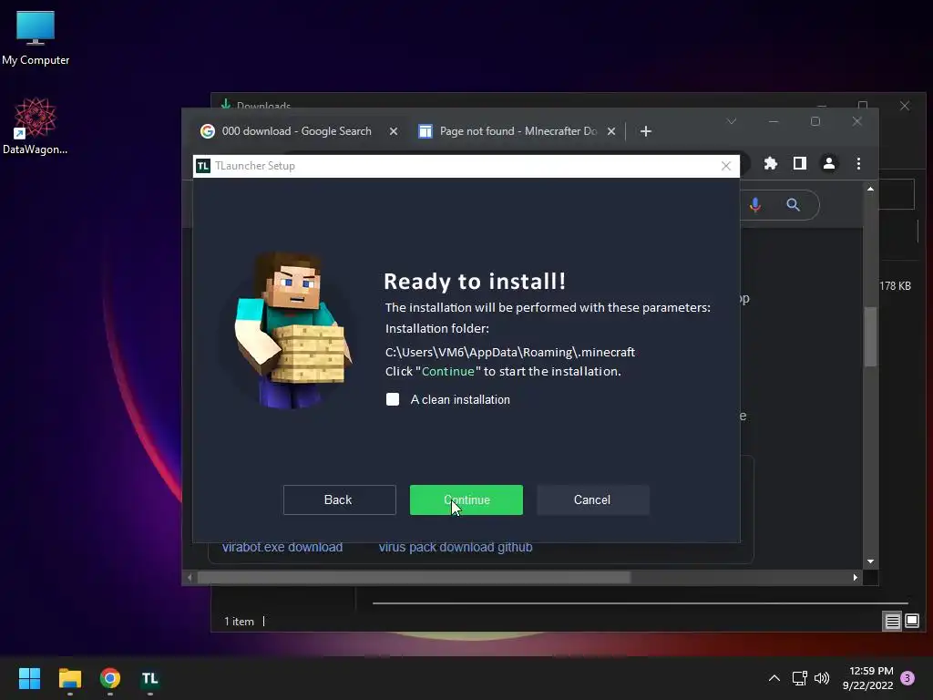Click the 178 KB file size in Downloads
The height and width of the screenshot is (700, 933).
895,286
